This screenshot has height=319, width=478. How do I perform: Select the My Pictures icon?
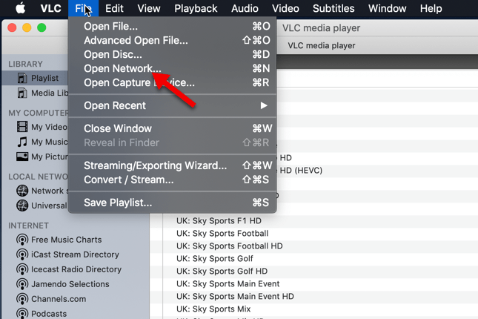(x=21, y=157)
